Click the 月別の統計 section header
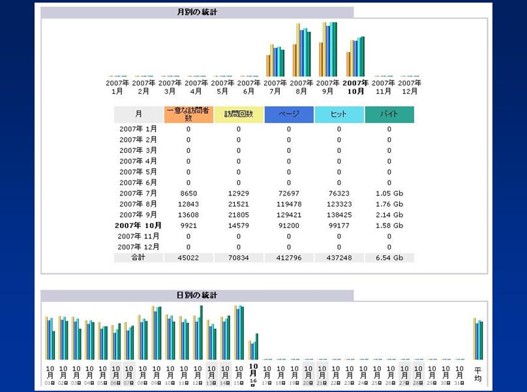The height and width of the screenshot is (392, 527). click(x=197, y=12)
